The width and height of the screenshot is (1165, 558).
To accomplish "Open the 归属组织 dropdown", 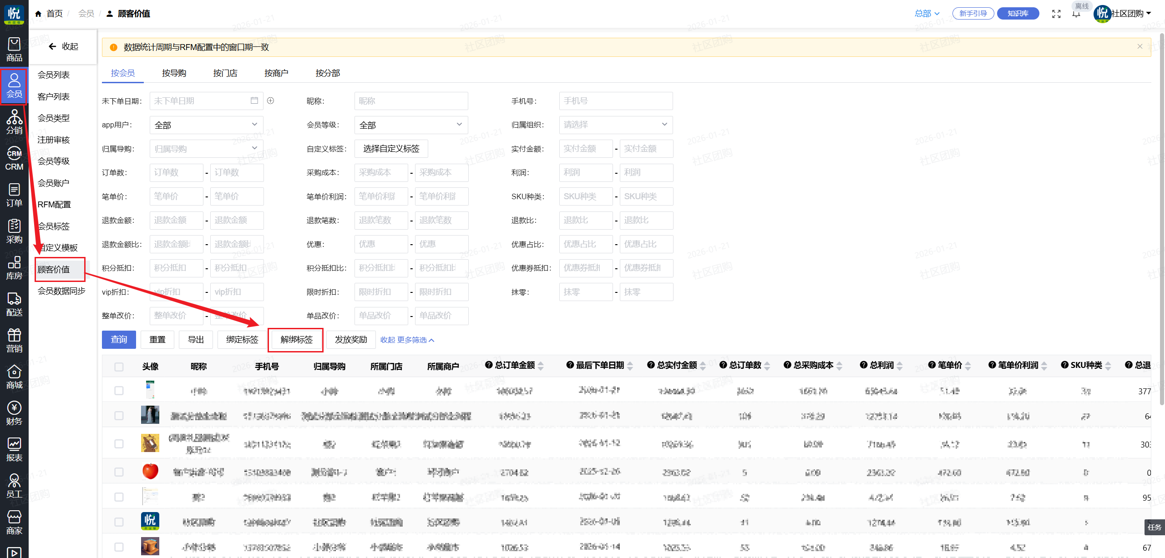I will tap(615, 125).
